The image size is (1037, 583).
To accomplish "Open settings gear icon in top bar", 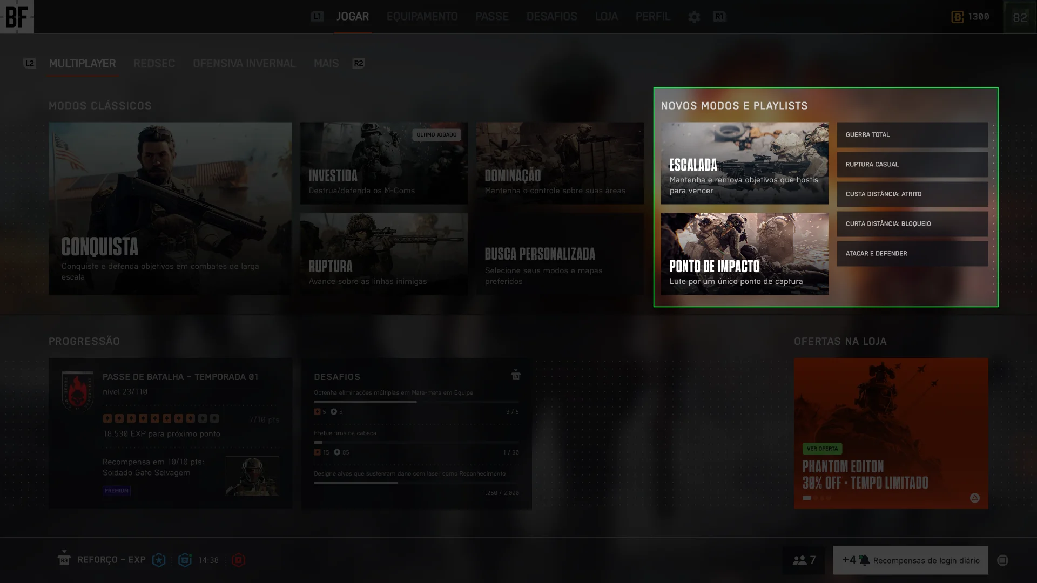I will click(694, 17).
